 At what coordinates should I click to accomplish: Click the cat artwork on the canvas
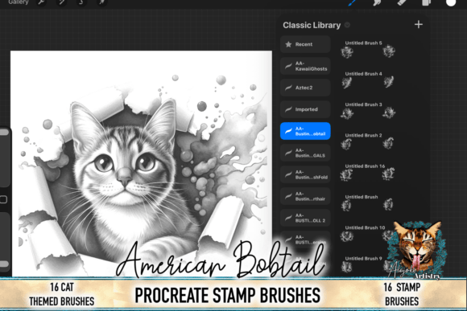tap(141, 163)
